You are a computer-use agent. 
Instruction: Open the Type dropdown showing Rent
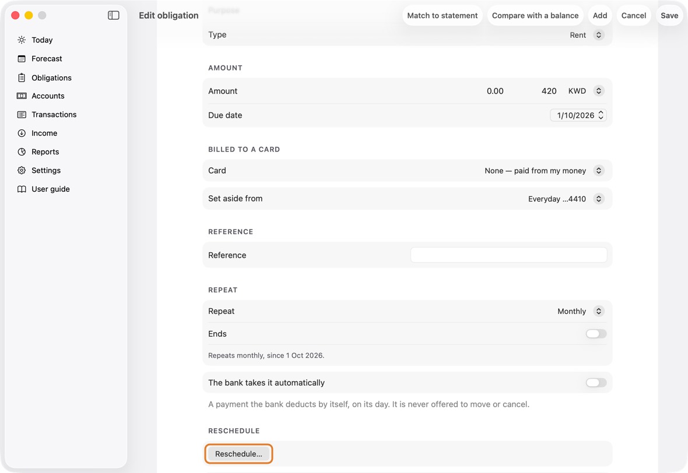tap(598, 35)
